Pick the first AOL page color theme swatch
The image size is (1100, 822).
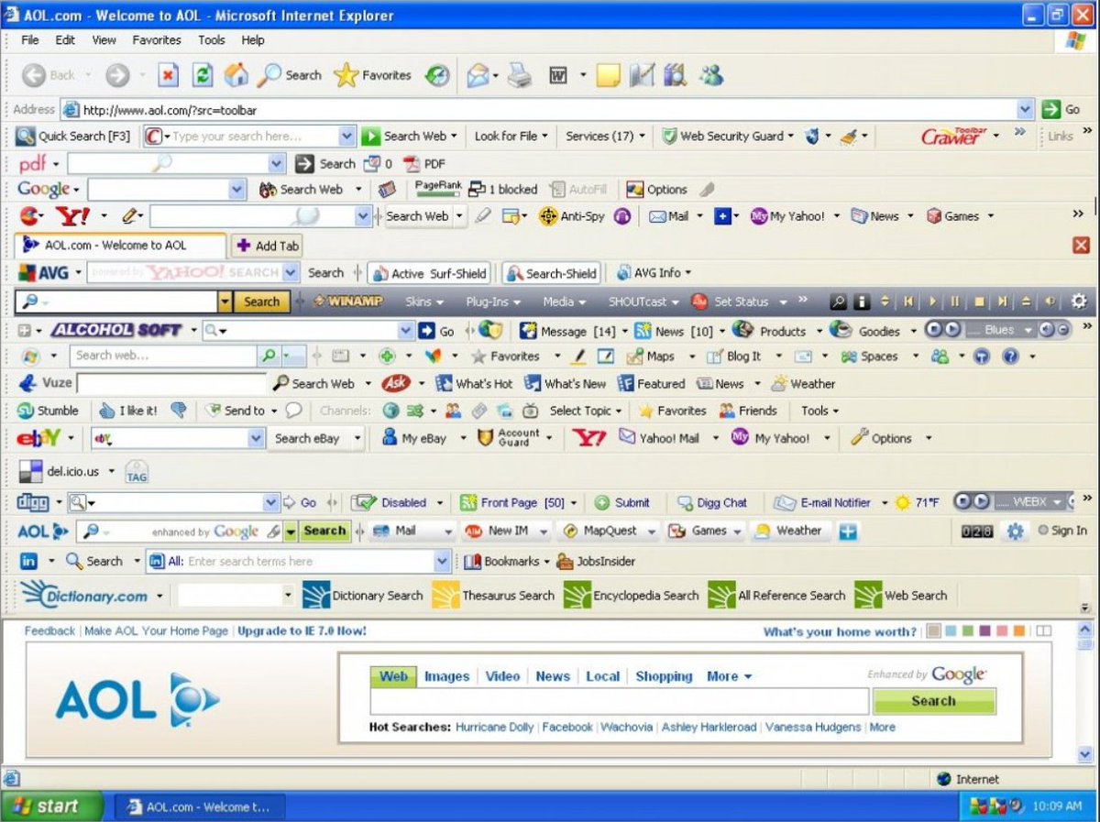click(934, 630)
